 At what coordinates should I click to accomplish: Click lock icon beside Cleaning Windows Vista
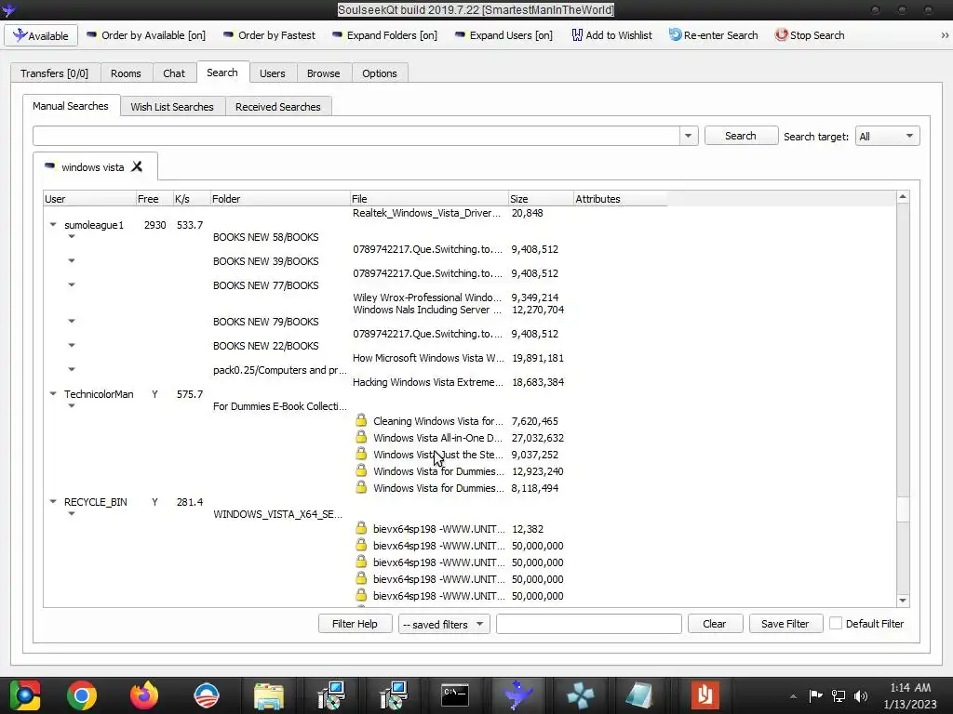(x=361, y=420)
